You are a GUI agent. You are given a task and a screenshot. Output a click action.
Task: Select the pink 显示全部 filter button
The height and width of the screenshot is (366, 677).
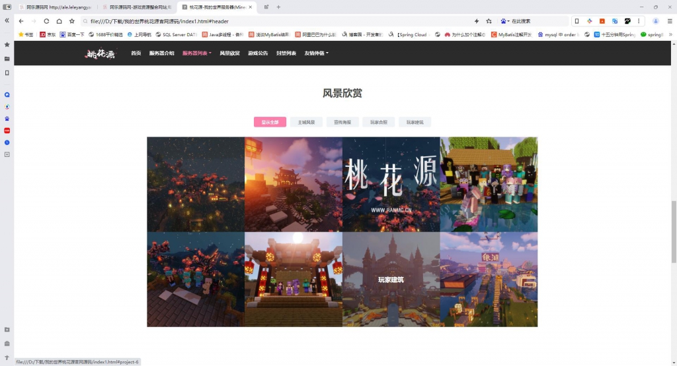tap(270, 122)
